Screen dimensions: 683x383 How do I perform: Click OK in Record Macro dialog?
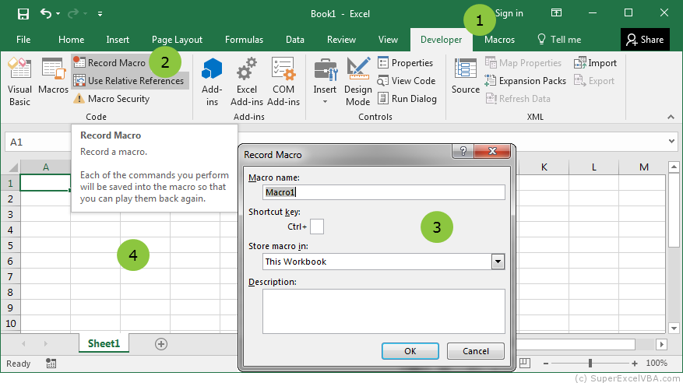(410, 351)
